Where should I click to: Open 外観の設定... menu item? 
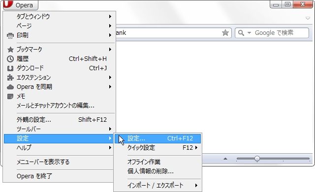tap(60, 120)
